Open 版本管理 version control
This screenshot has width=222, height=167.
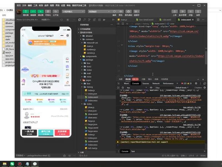coord(183,11)
